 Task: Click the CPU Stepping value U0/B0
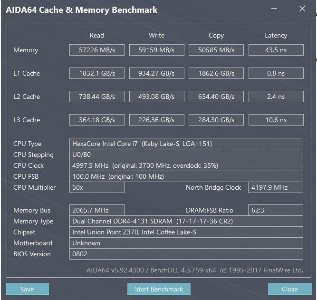(x=186, y=155)
